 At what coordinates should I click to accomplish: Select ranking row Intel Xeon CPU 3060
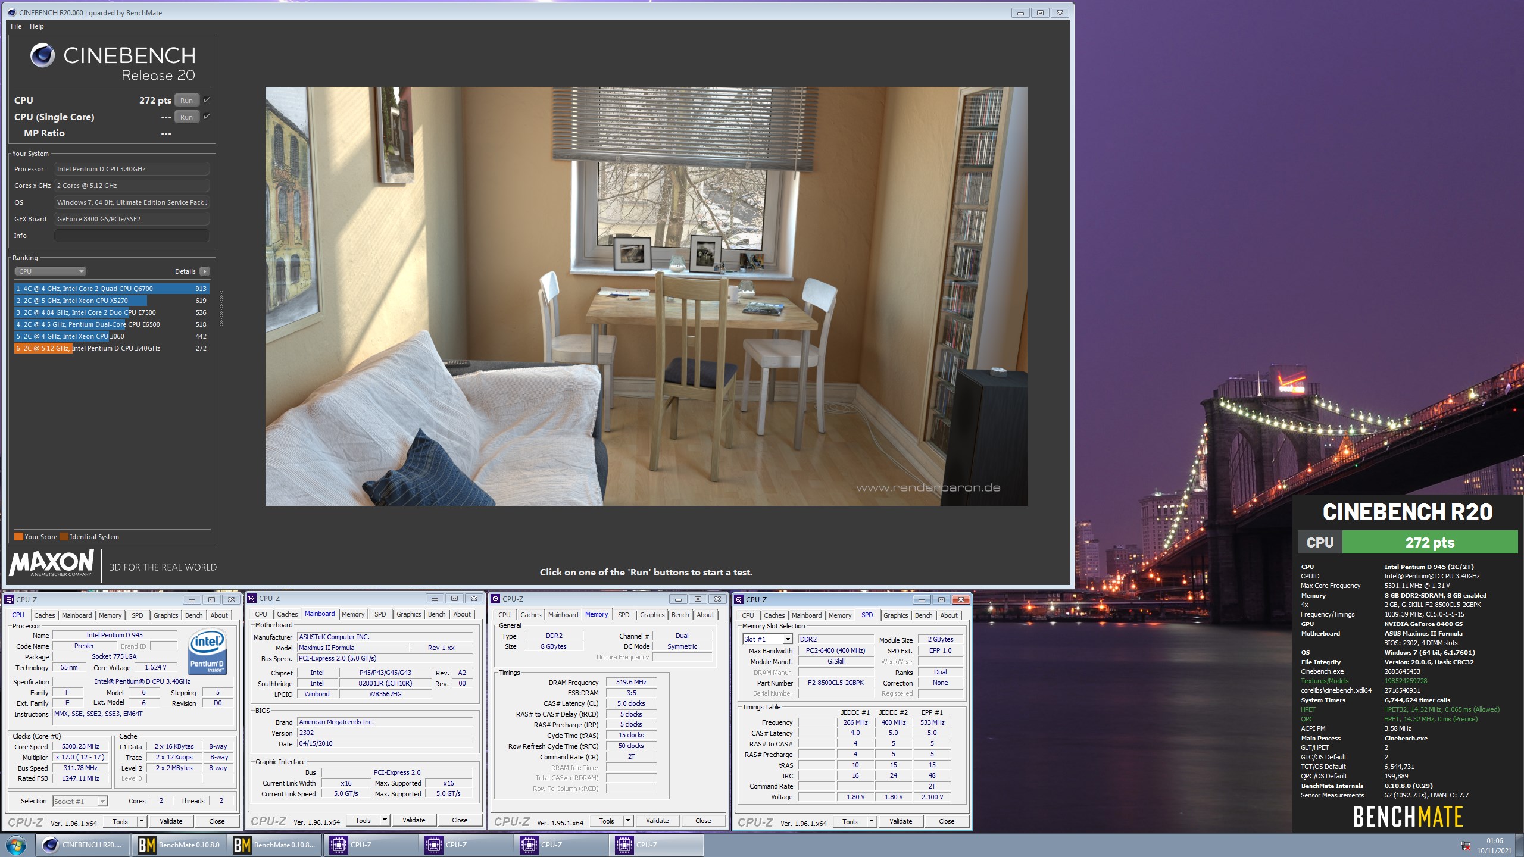pos(111,336)
